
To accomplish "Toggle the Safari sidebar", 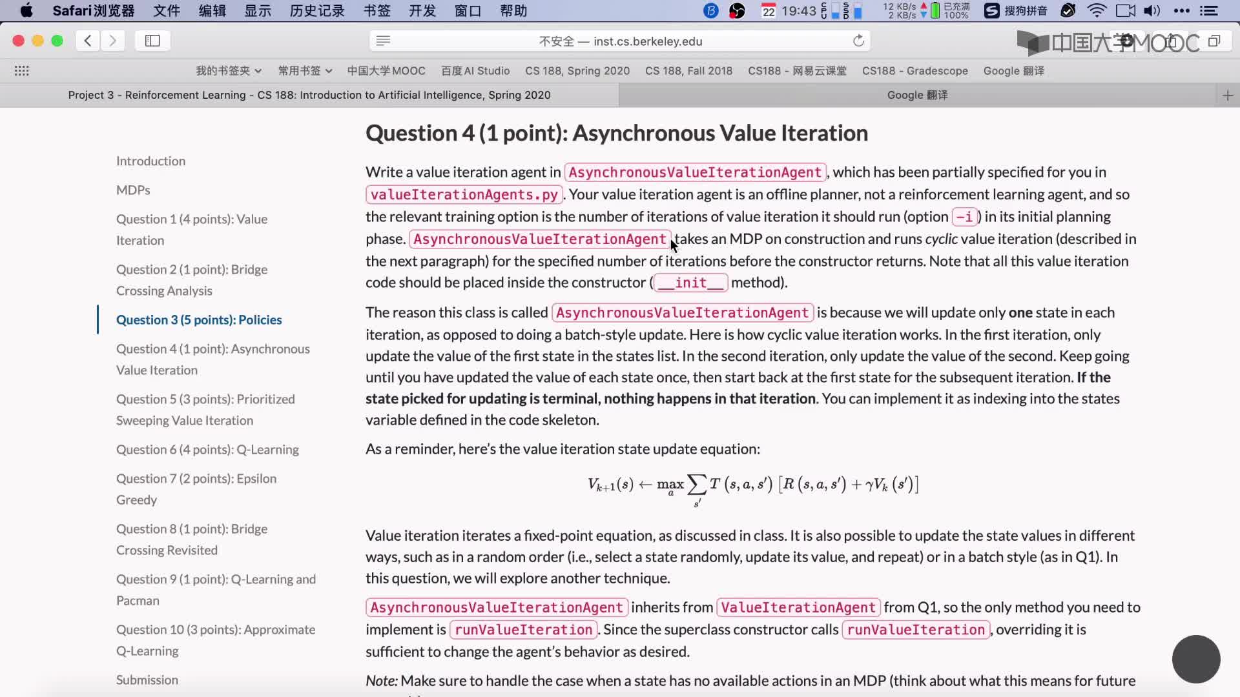I will pyautogui.click(x=152, y=41).
